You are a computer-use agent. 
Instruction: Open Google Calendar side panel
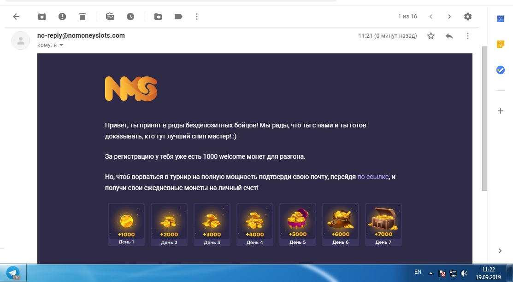click(500, 18)
